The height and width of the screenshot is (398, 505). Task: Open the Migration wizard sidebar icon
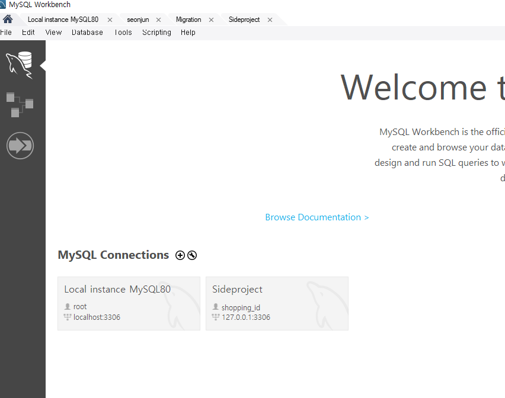coord(20,146)
